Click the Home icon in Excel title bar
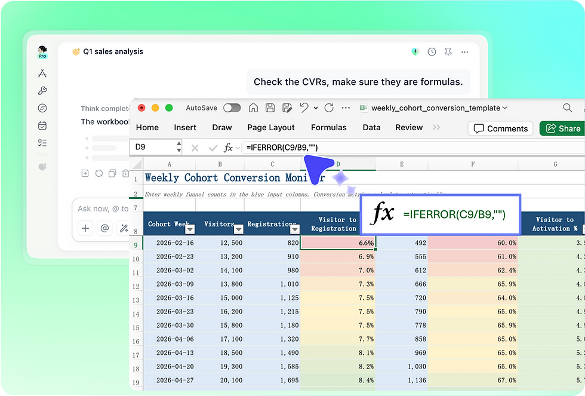The width and height of the screenshot is (585, 396). (253, 108)
